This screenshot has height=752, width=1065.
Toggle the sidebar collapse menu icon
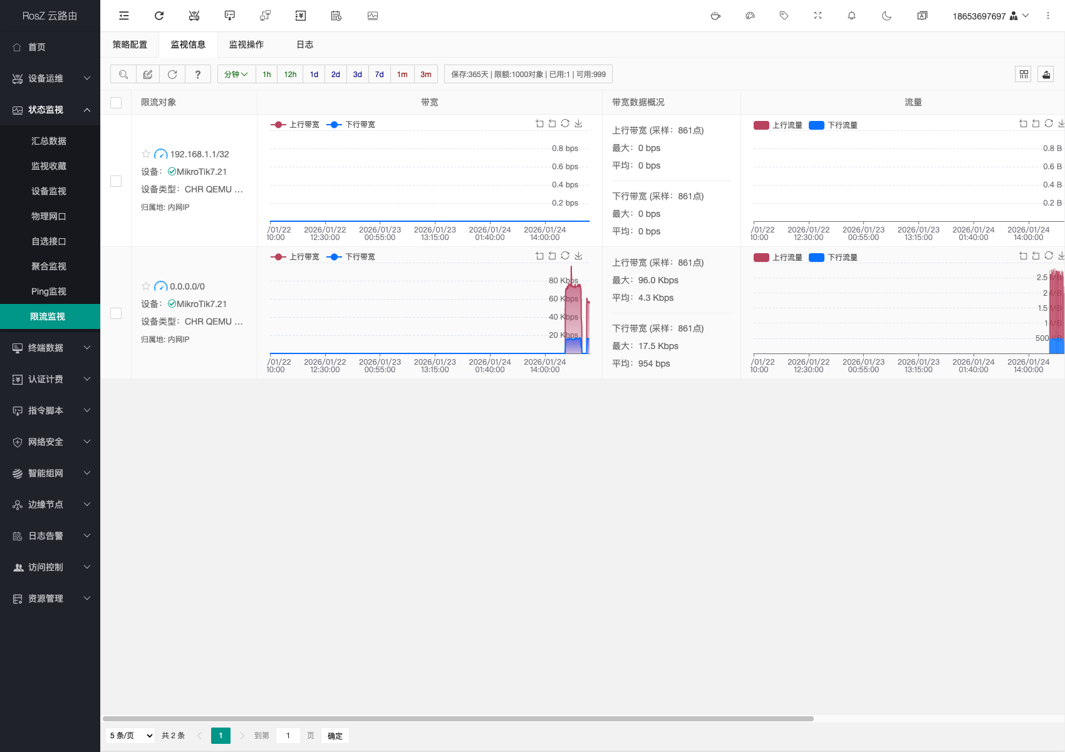coord(124,16)
